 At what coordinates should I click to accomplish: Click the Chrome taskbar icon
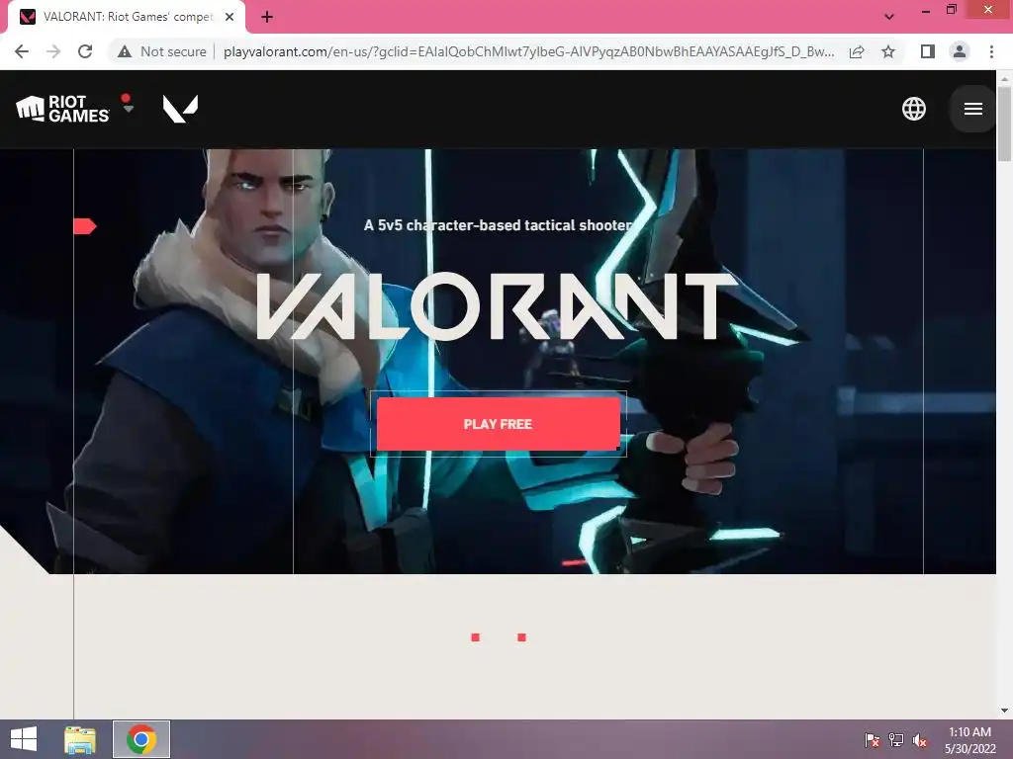(x=141, y=739)
